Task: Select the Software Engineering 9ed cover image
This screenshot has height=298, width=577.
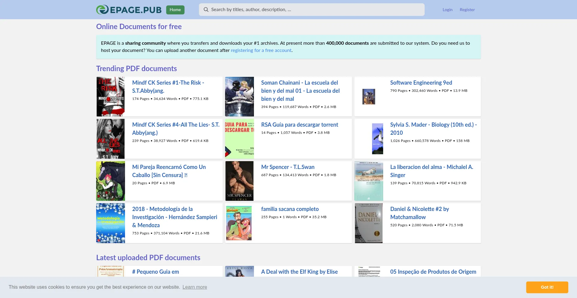Action: tap(368, 97)
